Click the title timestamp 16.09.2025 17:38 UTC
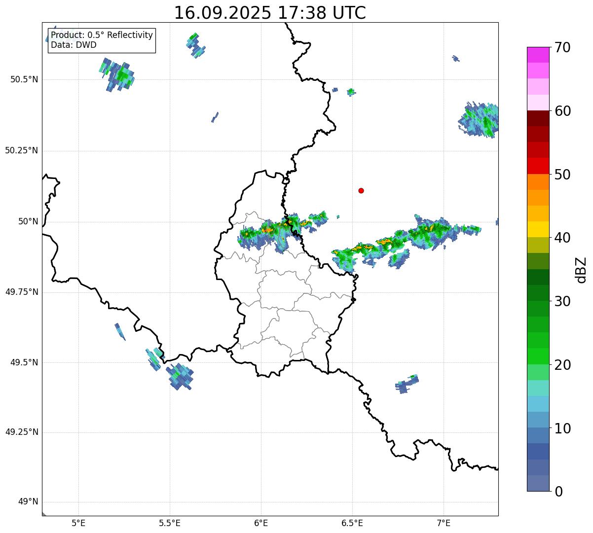 click(270, 13)
